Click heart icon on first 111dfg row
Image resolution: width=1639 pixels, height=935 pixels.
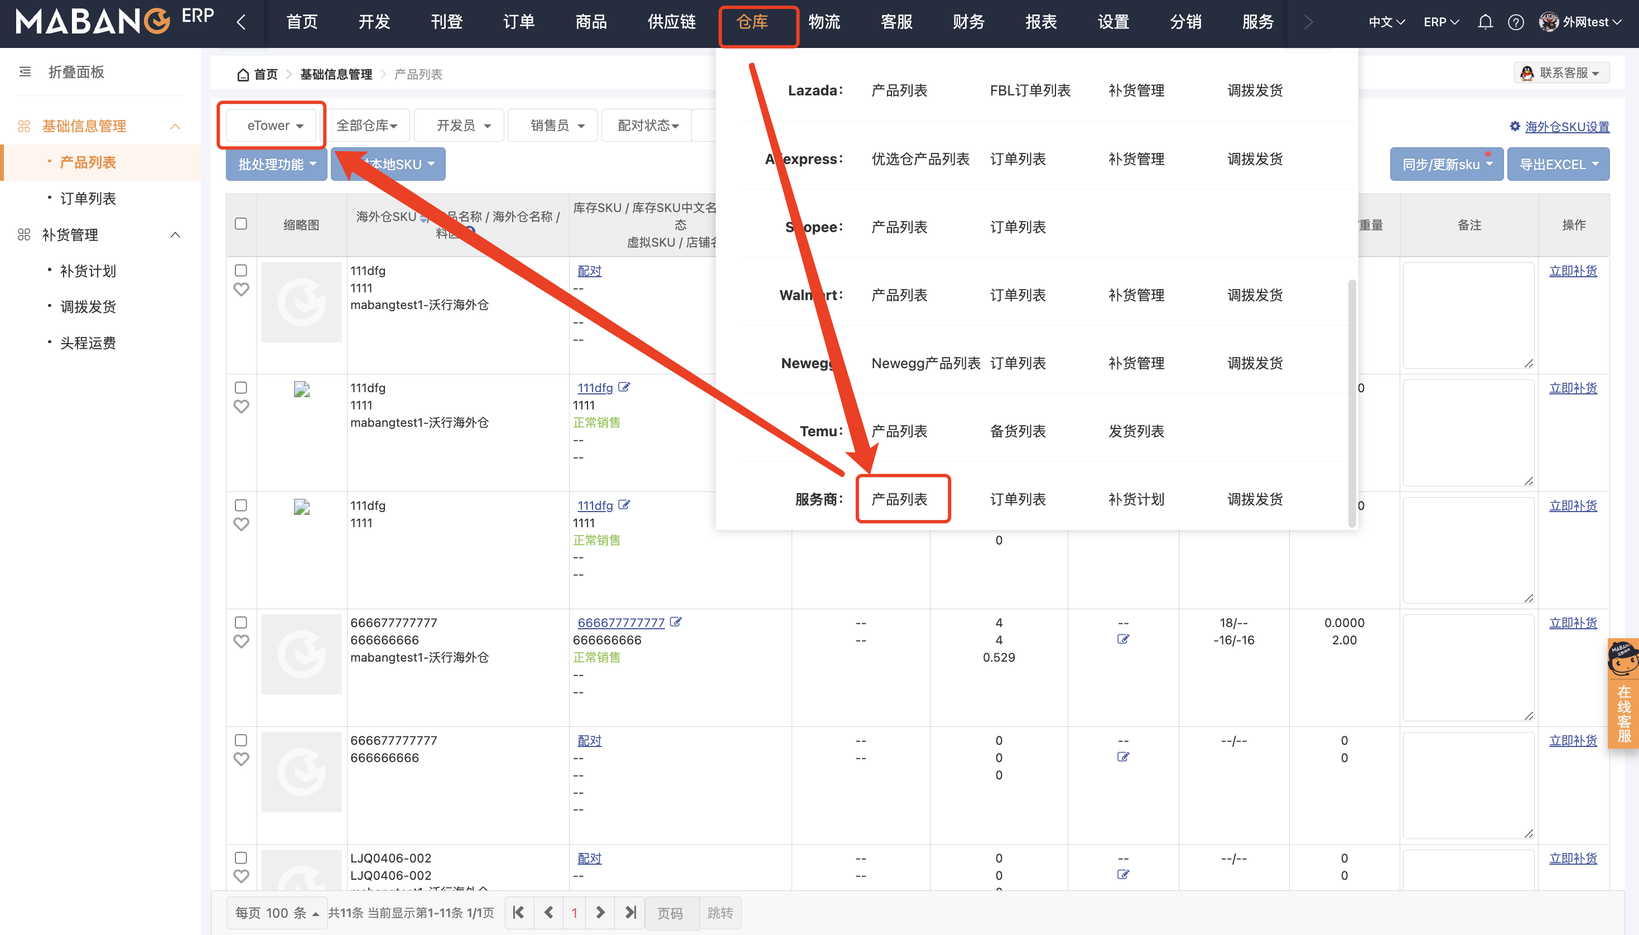click(x=242, y=290)
